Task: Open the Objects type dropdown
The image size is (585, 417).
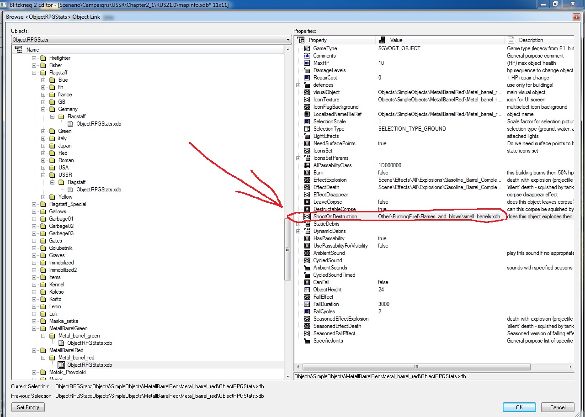Action: pos(288,40)
